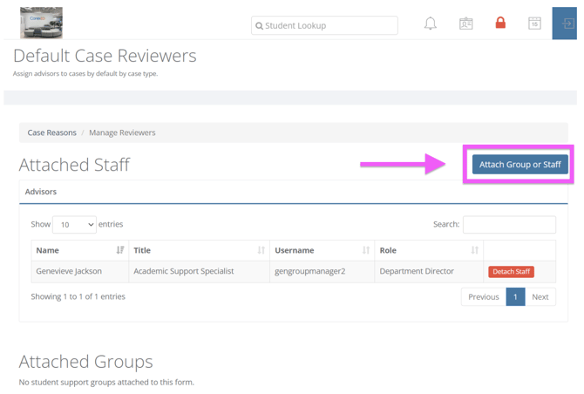The width and height of the screenshot is (584, 394).
Task: Go to Case Reasons breadcrumb link
Action: coord(51,132)
